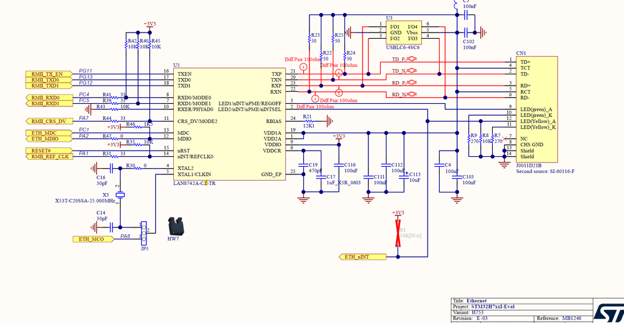Select the LAN8742A-CZ-TR part number text
624x323 pixels.
(194, 184)
